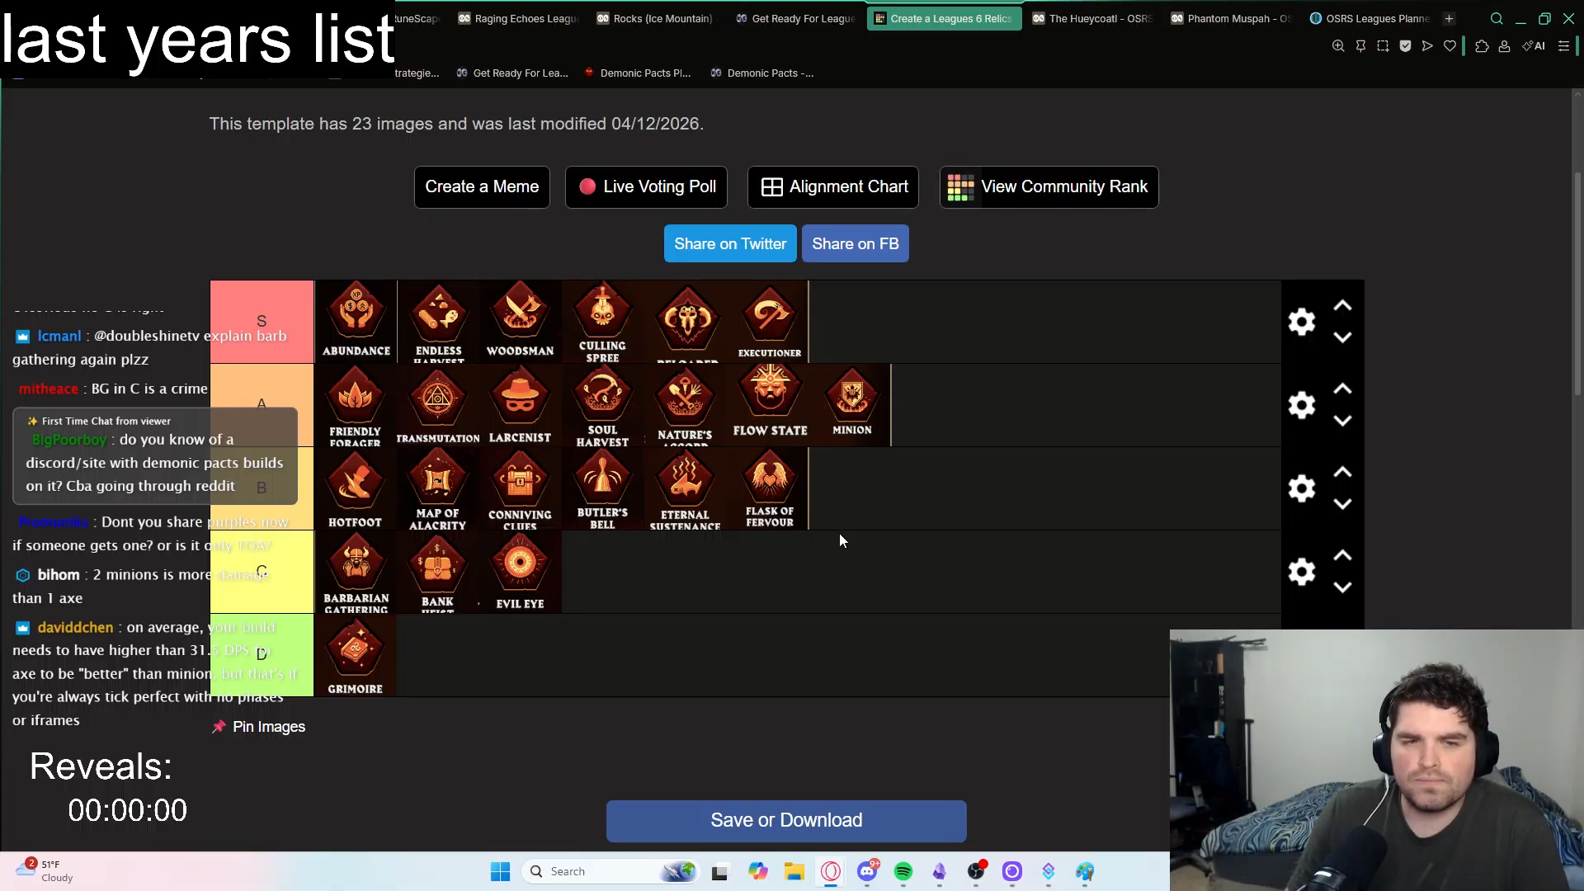This screenshot has width=1584, height=891.
Task: Click the S tier pink label
Action: click(x=262, y=321)
